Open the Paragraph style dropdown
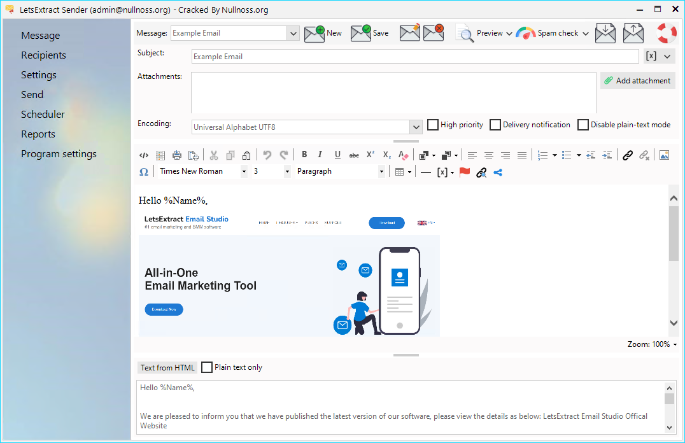The width and height of the screenshot is (685, 443). [381, 172]
